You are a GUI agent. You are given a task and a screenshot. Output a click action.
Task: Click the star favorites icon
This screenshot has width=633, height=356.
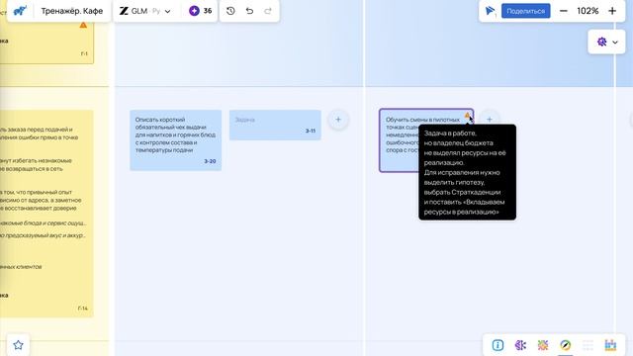coord(18,345)
